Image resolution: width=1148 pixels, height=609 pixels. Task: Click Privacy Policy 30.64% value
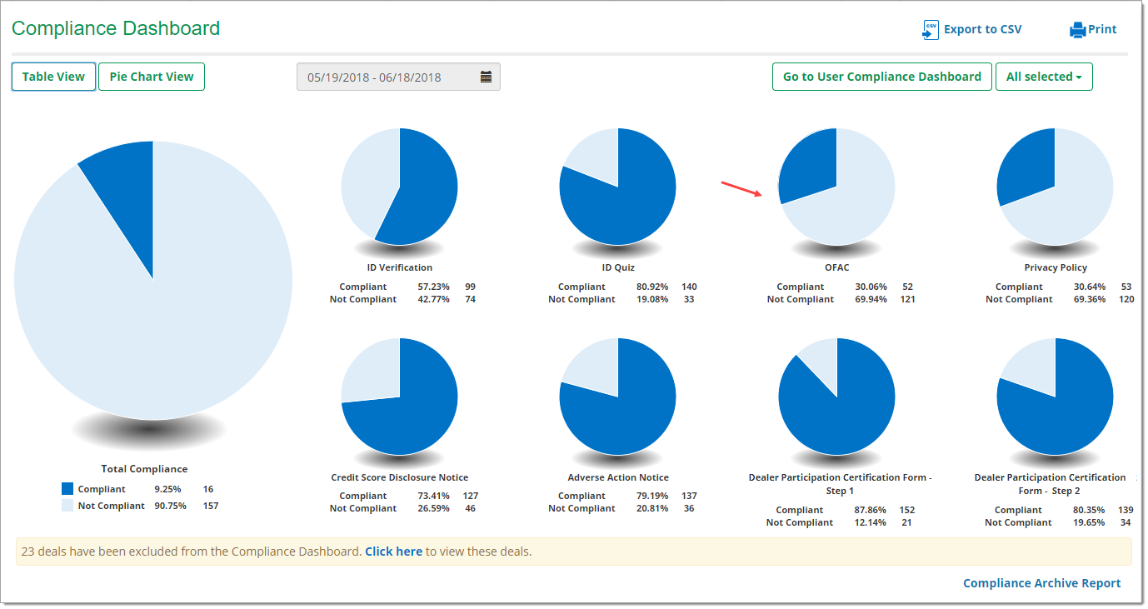pos(1090,287)
